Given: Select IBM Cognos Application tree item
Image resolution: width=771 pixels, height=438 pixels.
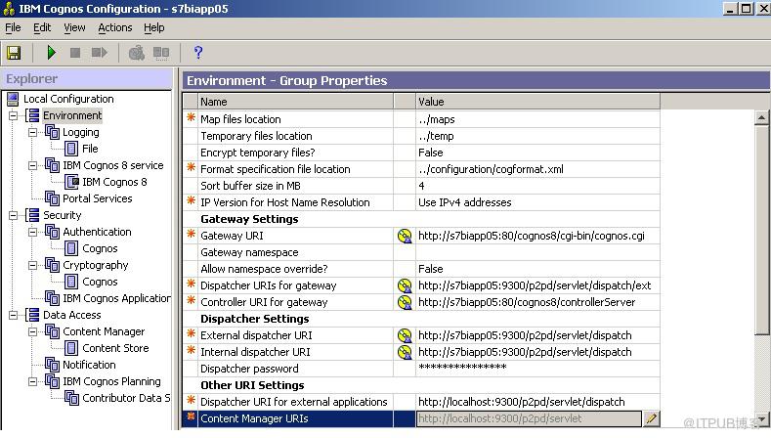Looking at the screenshot, I should (116, 298).
